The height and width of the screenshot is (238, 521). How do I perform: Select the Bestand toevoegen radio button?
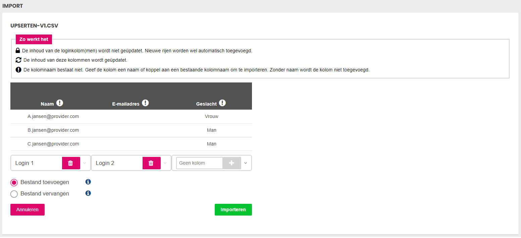point(14,183)
